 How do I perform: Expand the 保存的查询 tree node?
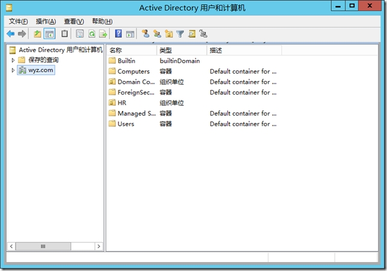[x=13, y=60]
